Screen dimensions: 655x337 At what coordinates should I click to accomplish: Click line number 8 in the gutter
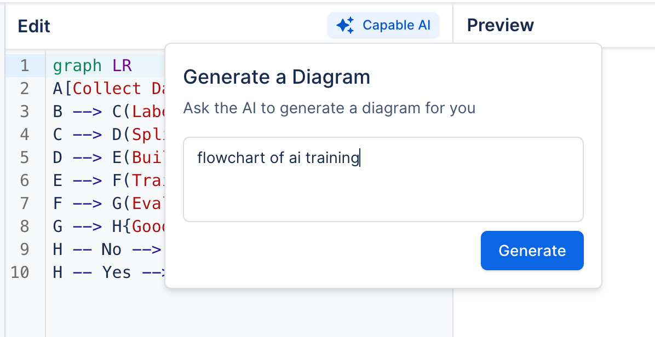point(24,226)
